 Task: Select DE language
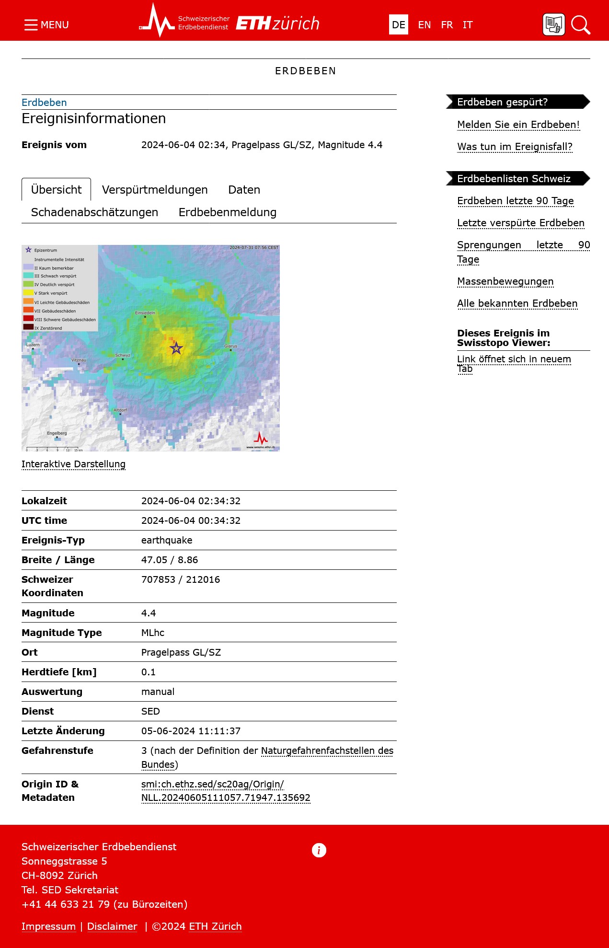coord(399,25)
